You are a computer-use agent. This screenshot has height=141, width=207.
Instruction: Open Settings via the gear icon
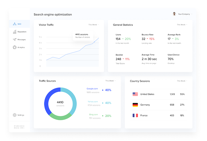click(x=15, y=115)
